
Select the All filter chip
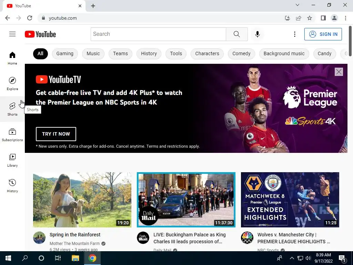coord(40,53)
